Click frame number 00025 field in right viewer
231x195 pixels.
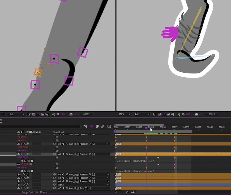(212, 114)
